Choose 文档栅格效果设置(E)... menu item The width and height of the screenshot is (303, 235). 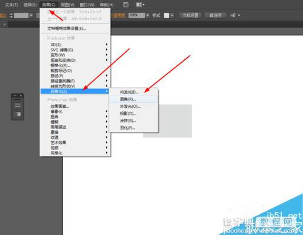click(x=75, y=28)
